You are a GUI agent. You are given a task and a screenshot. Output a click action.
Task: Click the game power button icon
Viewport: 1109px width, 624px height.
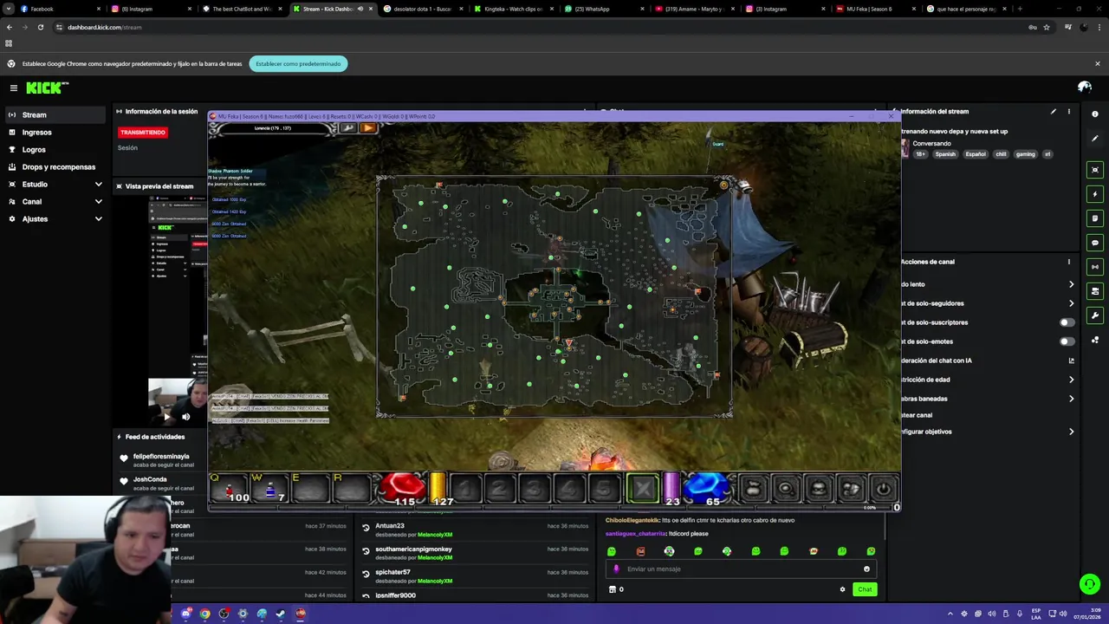883,490
